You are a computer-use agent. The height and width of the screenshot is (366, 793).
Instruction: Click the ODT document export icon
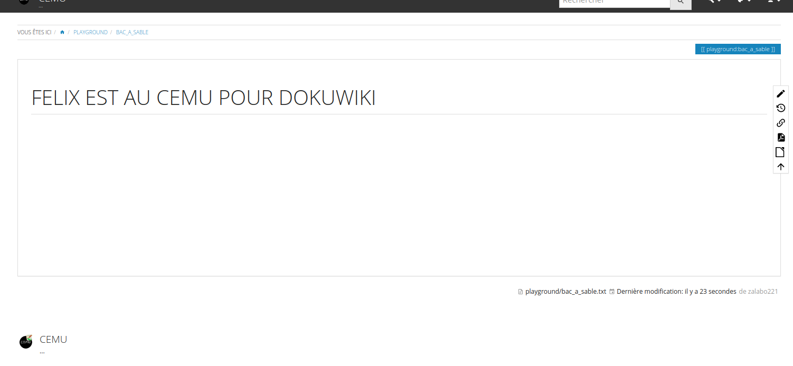[780, 152]
